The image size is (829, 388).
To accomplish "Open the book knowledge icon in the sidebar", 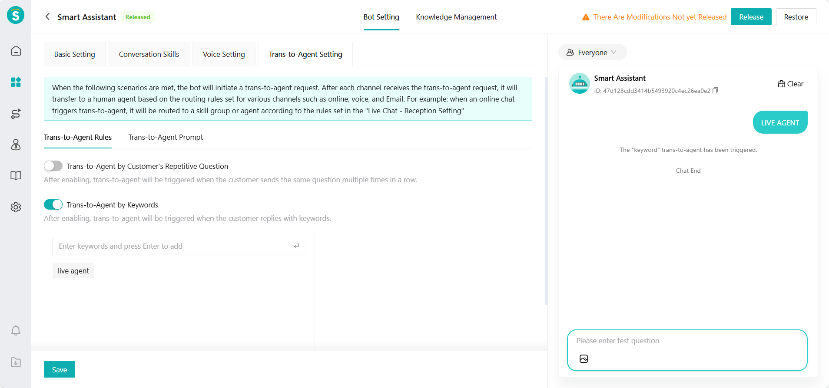I will pos(16,176).
